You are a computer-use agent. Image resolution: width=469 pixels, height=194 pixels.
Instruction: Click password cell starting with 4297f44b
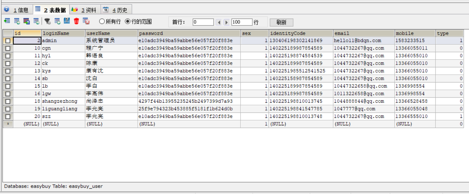click(189, 101)
